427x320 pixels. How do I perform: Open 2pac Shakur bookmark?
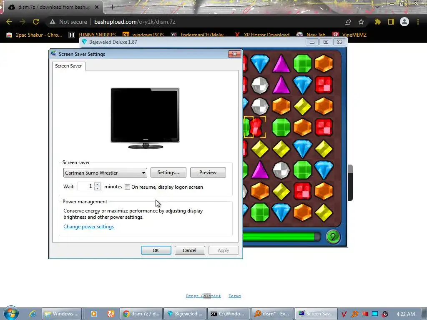34,35
